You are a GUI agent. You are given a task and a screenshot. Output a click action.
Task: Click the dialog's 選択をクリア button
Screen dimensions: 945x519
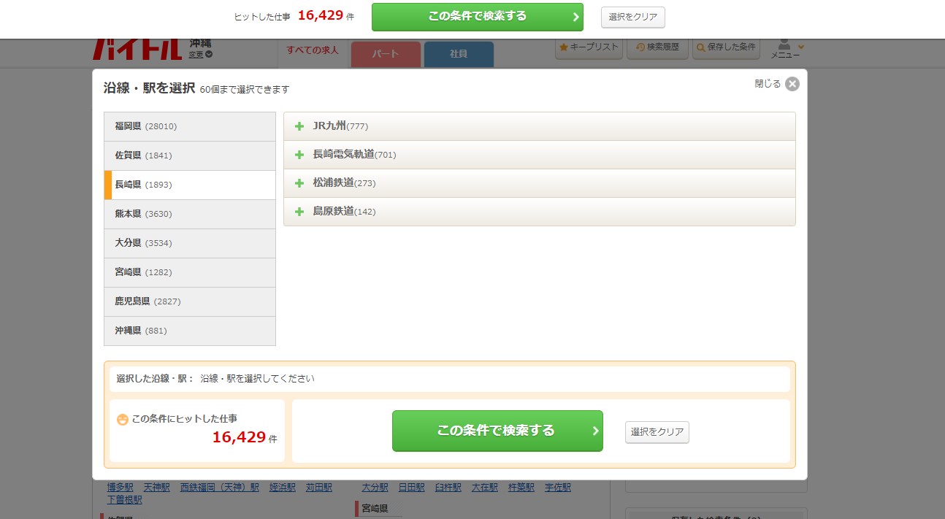click(x=657, y=432)
